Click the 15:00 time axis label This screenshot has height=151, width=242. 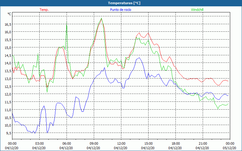point(148,143)
